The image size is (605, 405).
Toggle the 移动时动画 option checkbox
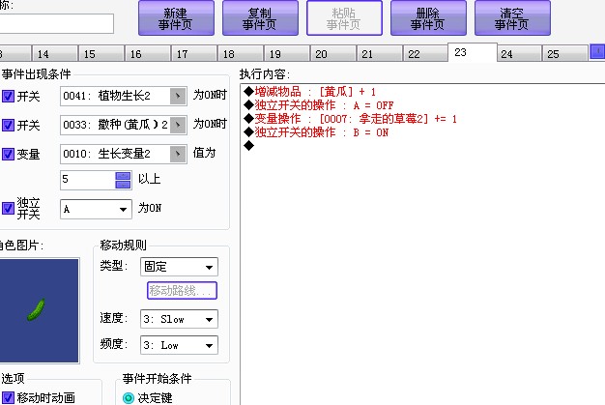[x=8, y=397]
